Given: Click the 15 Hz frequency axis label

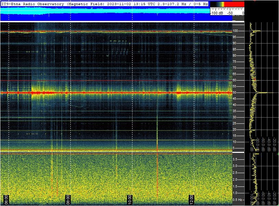Looking at the screenshot, I should pyautogui.click(x=234, y=136).
